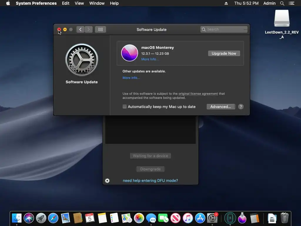
Task: Open Mail stamp icon in Dock
Action: [66, 218]
